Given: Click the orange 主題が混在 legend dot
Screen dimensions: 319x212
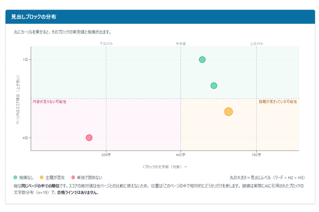Looking at the screenshot, I should pyautogui.click(x=42, y=178).
